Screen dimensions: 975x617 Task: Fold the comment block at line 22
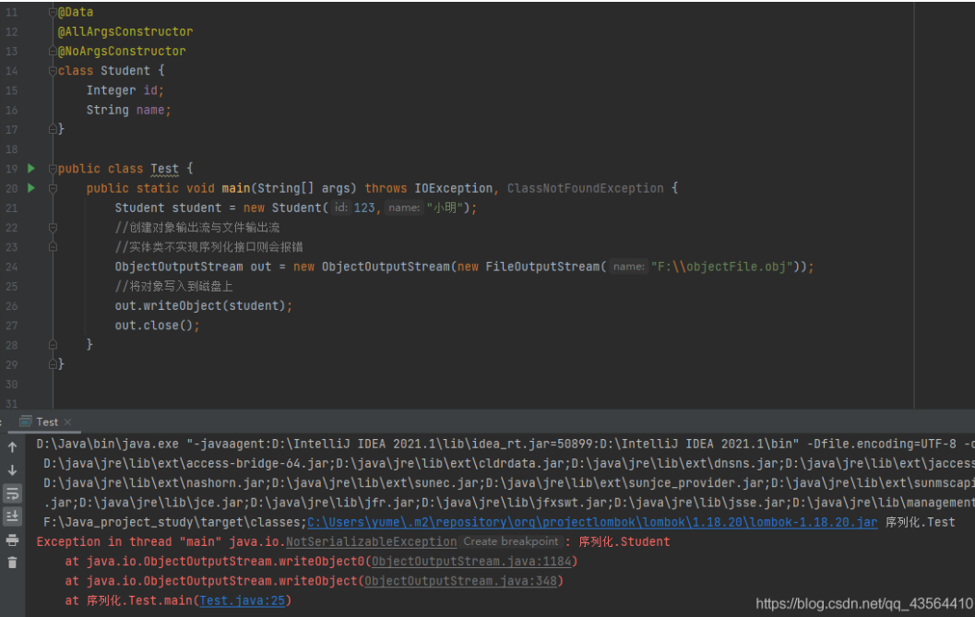tap(53, 228)
